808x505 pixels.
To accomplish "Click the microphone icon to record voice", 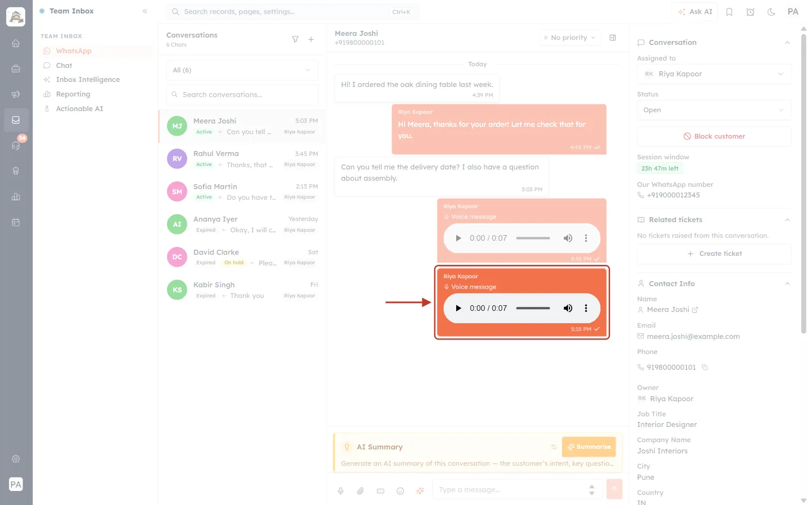I will click(341, 491).
